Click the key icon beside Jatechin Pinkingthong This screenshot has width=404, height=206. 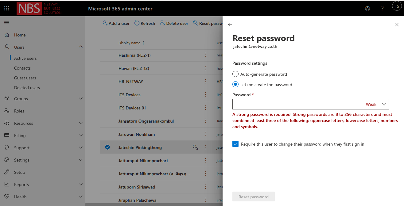coord(195,147)
